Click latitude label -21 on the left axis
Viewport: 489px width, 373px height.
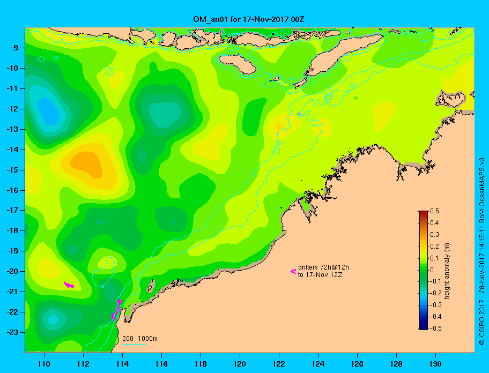[x=12, y=292]
